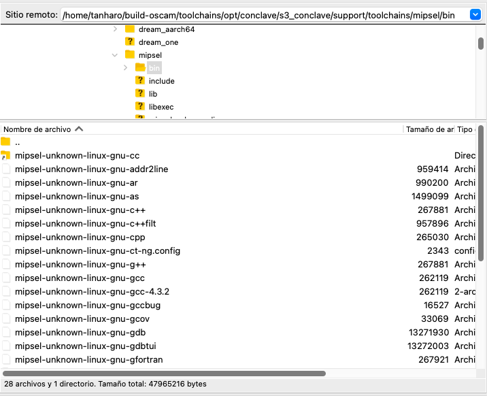Expand the bin folder tree node
487x396 pixels.
click(x=126, y=67)
